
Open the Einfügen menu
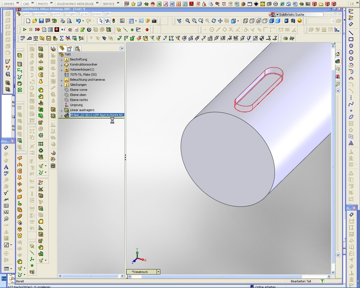pyautogui.click(x=69, y=14)
